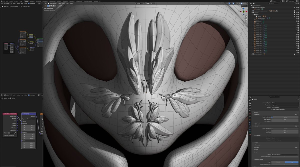
Task: Collapse the HELMET collection
Action: (x=252, y=13)
